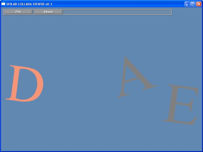Image resolution: width=203 pixels, height=152 pixels.
Task: Click the application icon in title bar
Action: [3, 4]
